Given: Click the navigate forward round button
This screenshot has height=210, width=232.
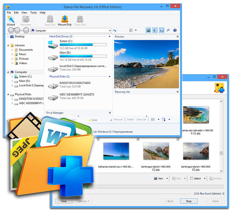Looking at the screenshot, I should click(x=17, y=30).
